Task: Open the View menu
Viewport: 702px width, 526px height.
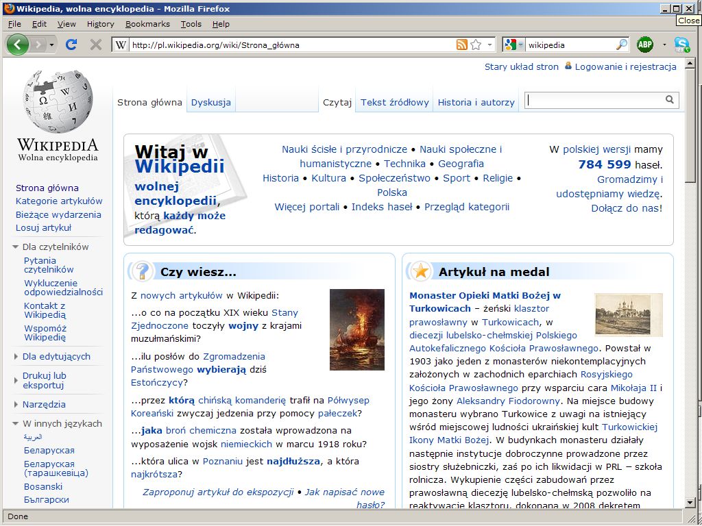Action: 66,24
